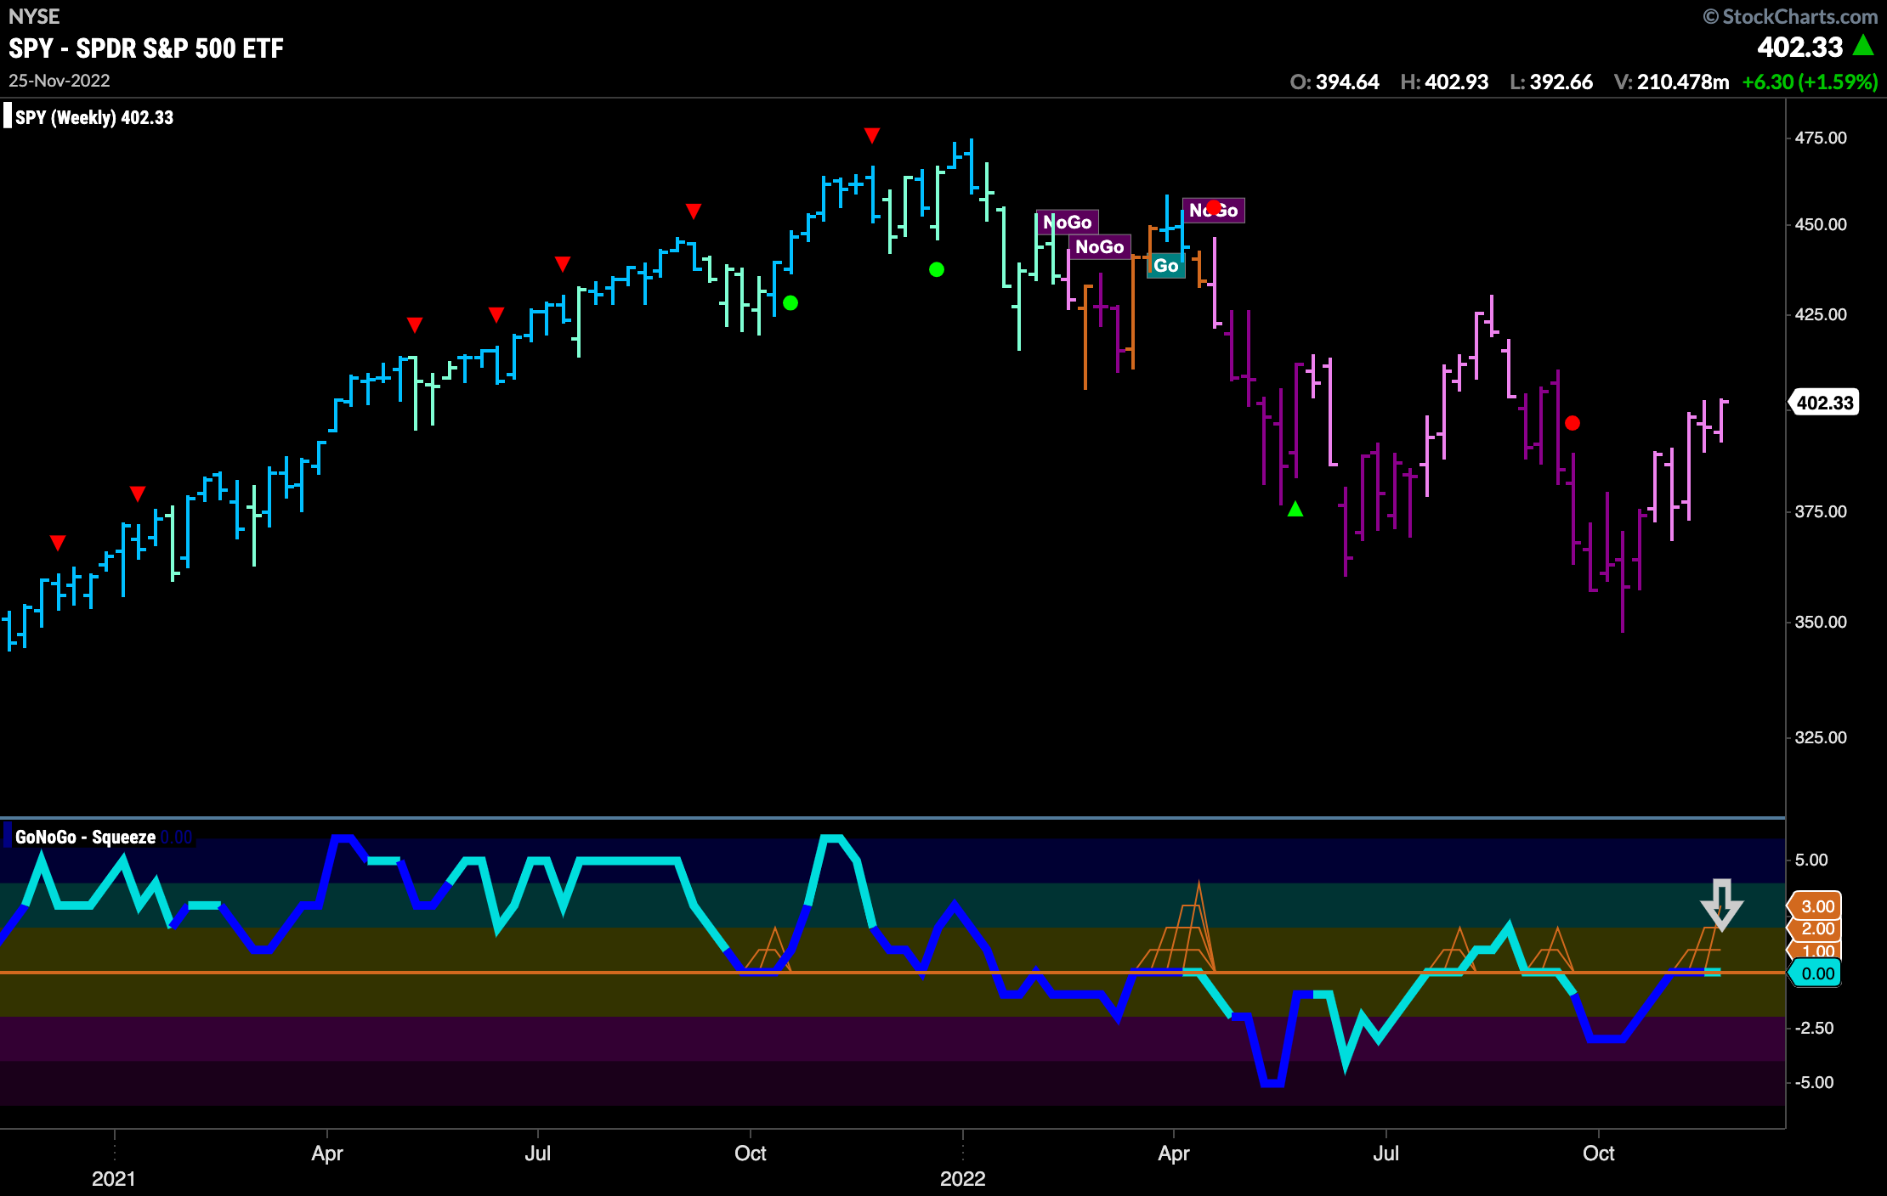Click the teal Go label in late March 2022

point(1166,266)
